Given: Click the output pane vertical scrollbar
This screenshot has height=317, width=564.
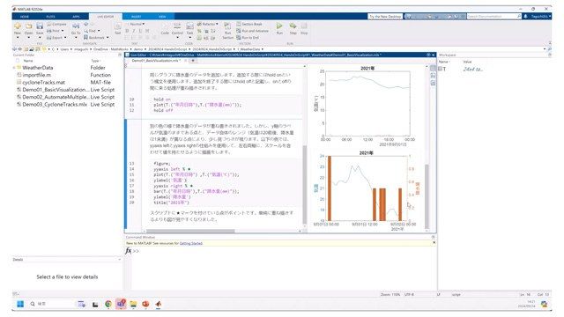Looking at the screenshot, I should coord(427,195).
